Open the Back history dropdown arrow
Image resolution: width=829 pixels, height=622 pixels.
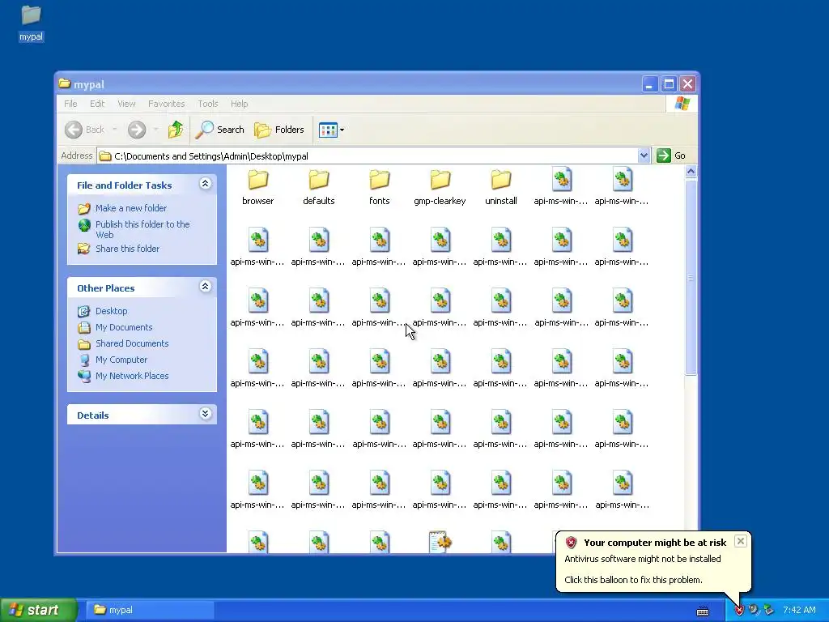click(x=114, y=130)
